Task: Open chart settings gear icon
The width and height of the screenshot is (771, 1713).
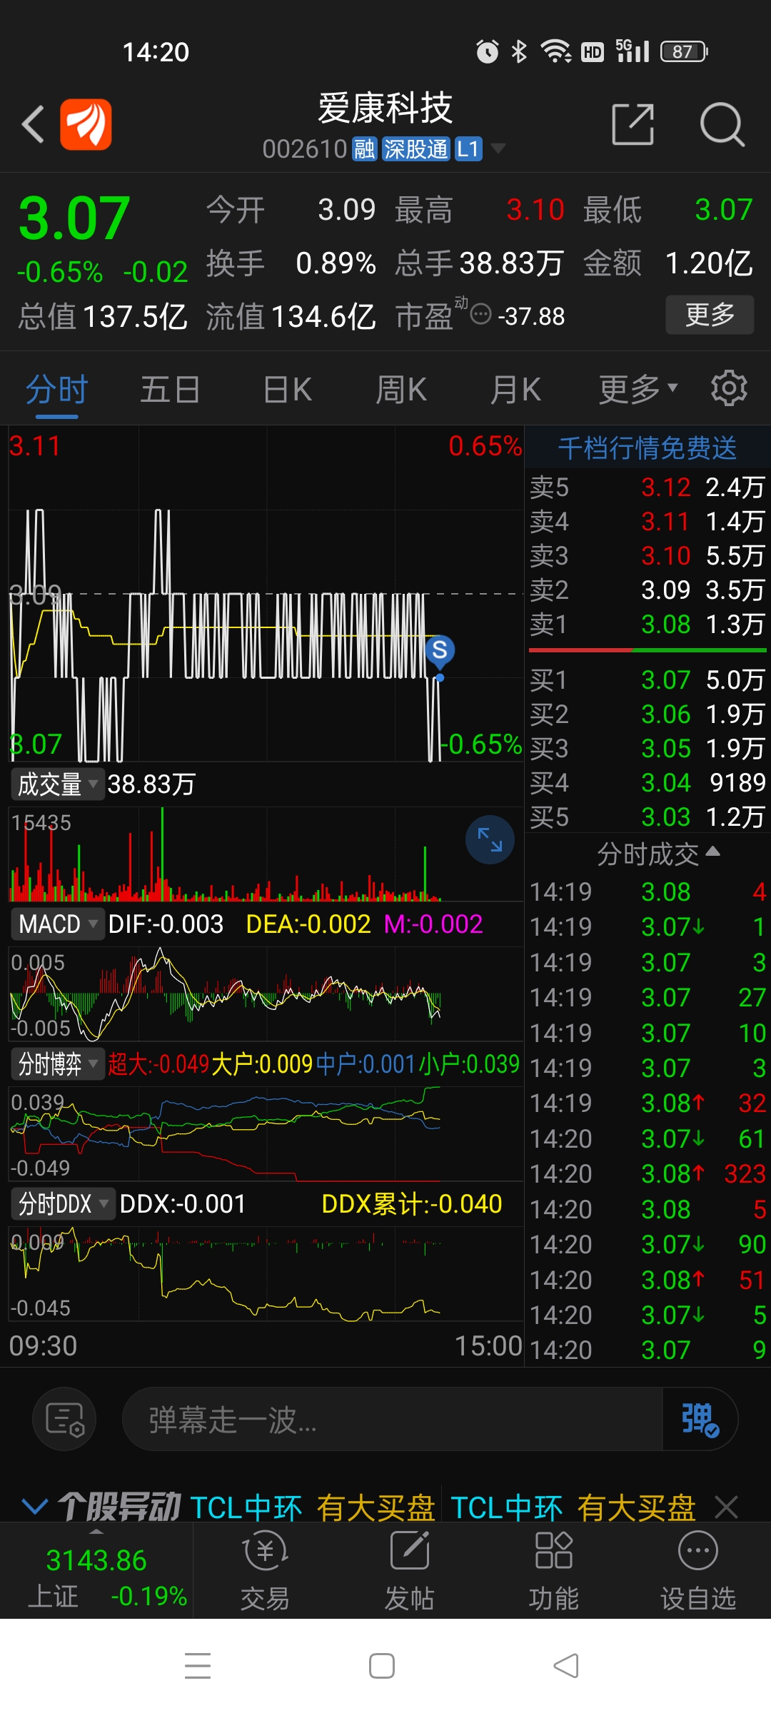Action: (x=729, y=388)
